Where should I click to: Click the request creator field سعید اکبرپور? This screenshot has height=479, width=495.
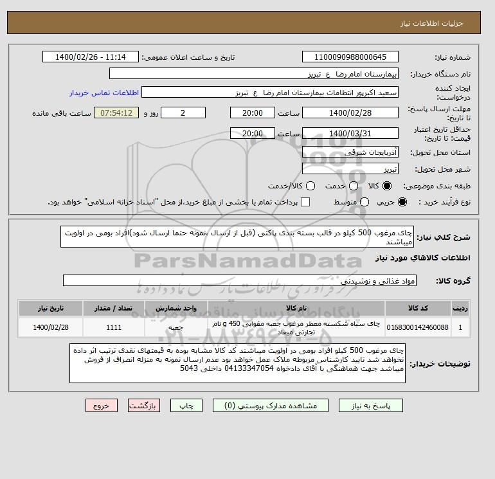(270, 93)
